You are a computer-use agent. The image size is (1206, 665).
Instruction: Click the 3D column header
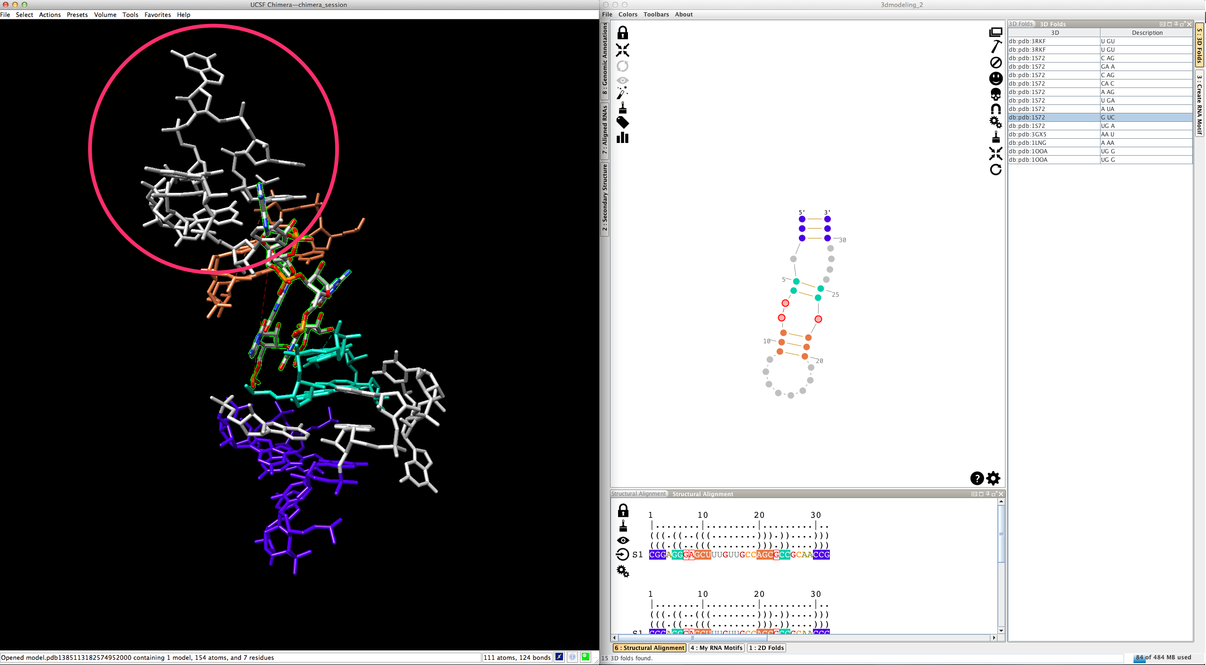[1054, 33]
